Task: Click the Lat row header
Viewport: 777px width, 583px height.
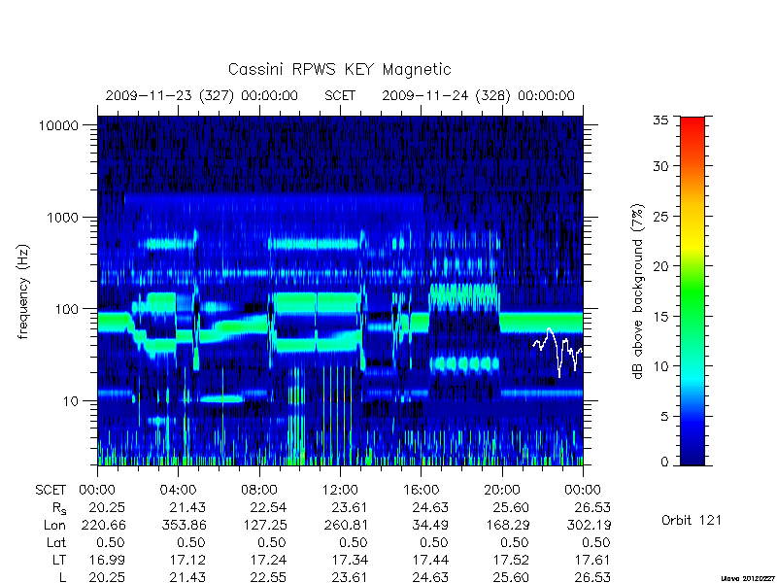Action: point(56,542)
